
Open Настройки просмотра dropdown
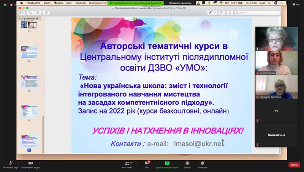click(x=182, y=3)
